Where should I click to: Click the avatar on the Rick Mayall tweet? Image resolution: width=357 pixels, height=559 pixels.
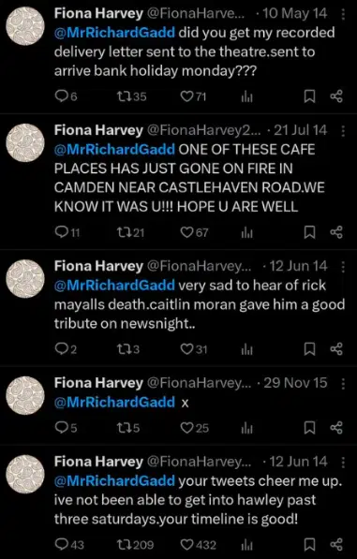coord(25,278)
